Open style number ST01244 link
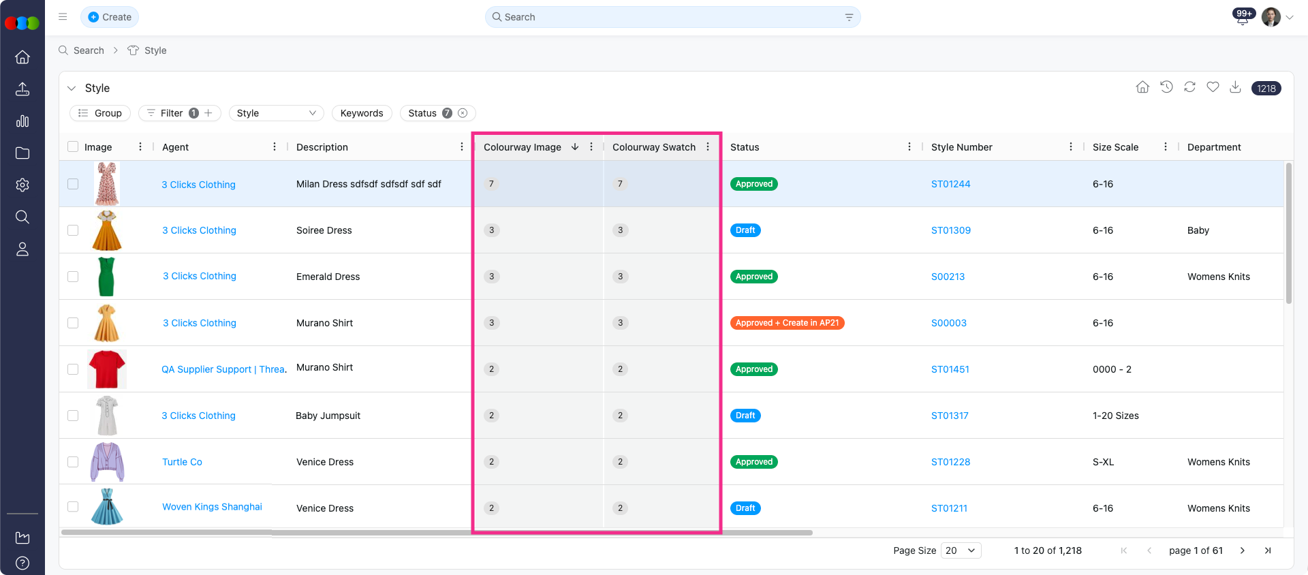 pos(950,184)
